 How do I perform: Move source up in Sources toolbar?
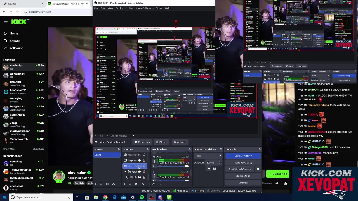pos(142,184)
